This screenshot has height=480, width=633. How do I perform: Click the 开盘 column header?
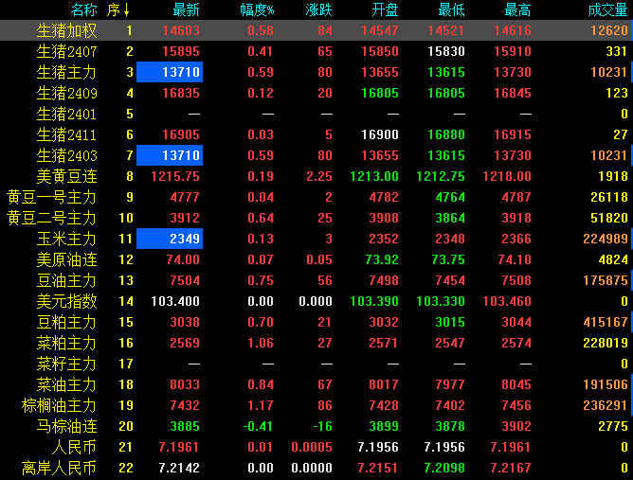385,10
